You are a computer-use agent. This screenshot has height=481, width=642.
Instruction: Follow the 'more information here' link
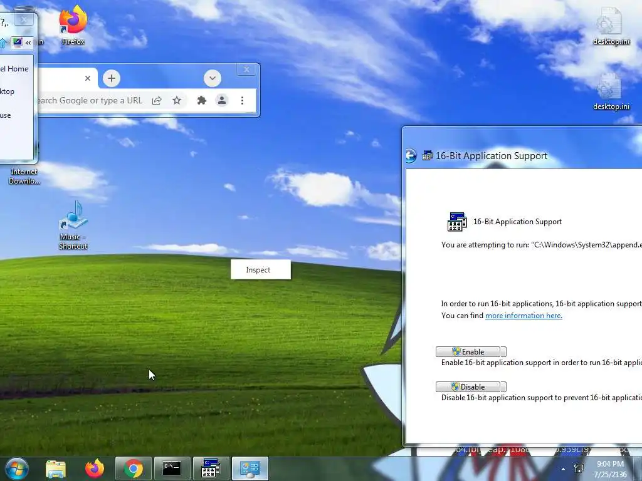[524, 316]
